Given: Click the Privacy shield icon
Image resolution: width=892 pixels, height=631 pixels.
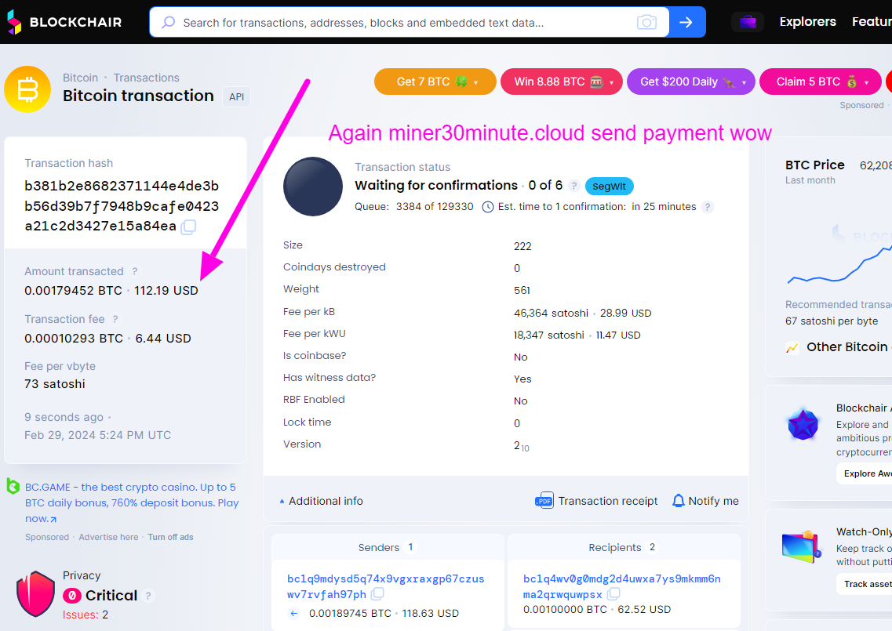Looking at the screenshot, I should [35, 593].
